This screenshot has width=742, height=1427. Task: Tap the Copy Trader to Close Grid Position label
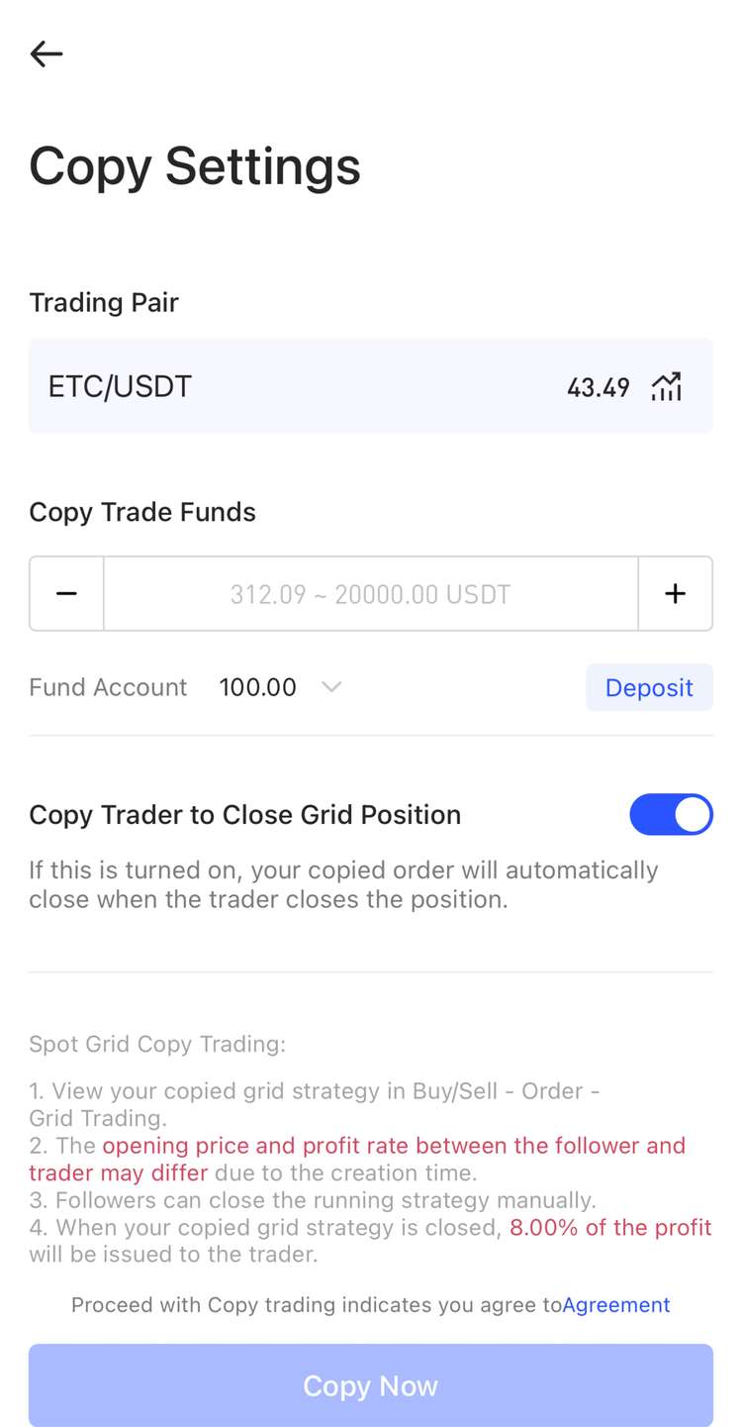click(245, 814)
